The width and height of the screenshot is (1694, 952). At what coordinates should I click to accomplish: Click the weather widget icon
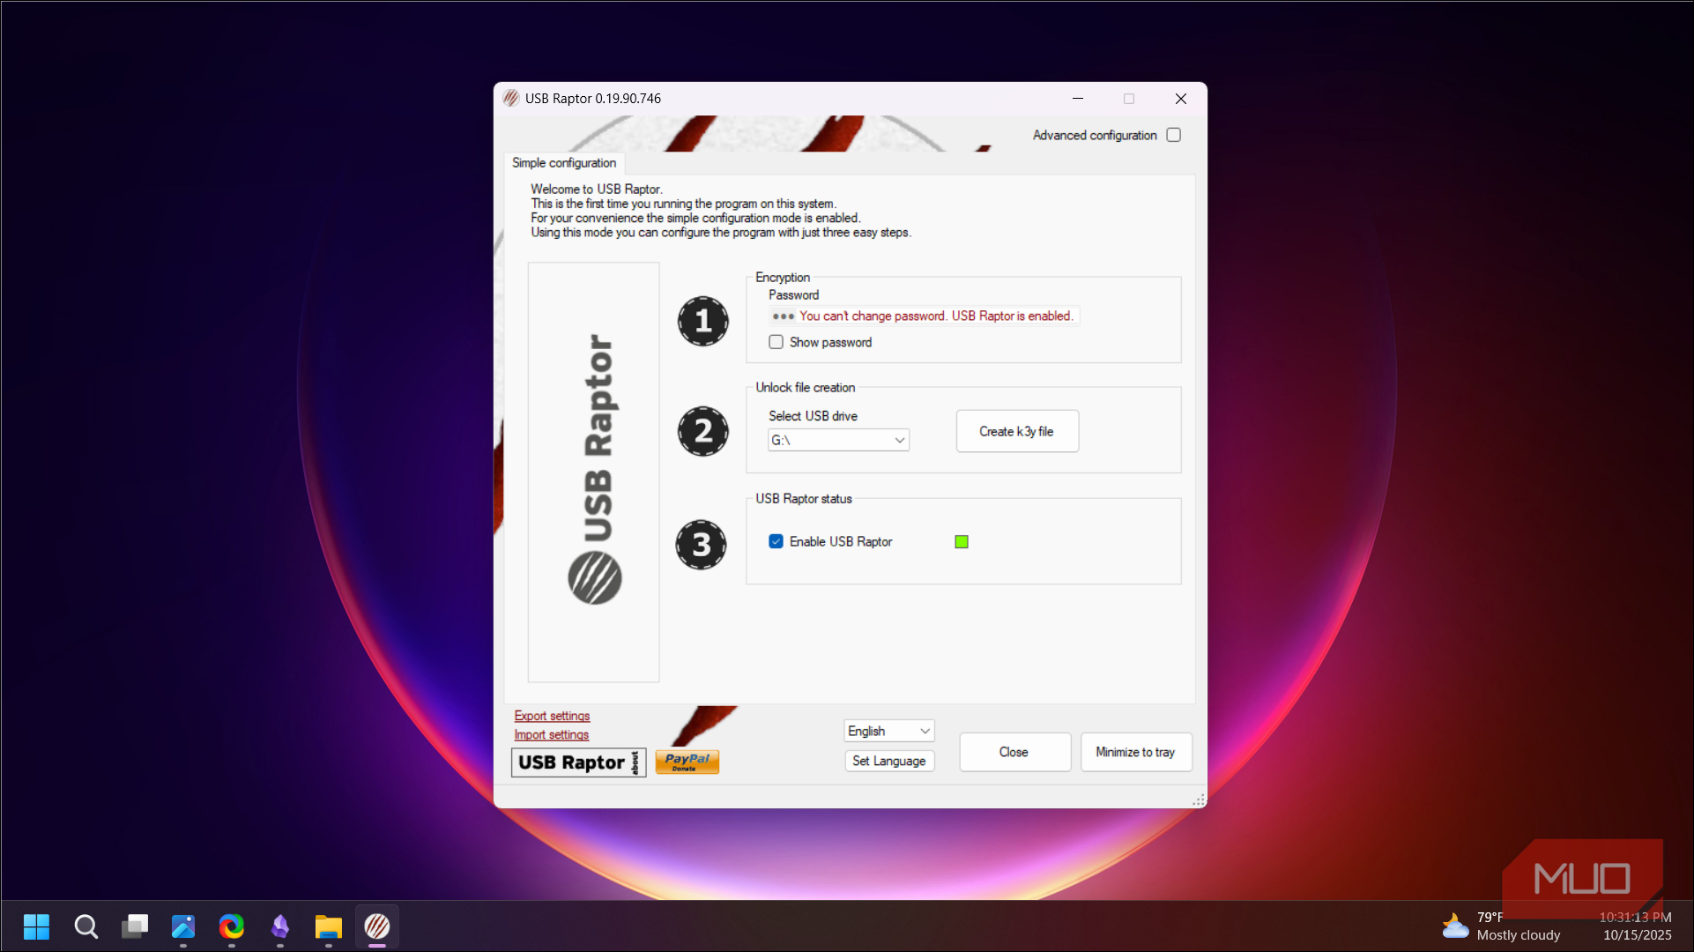click(x=1455, y=926)
